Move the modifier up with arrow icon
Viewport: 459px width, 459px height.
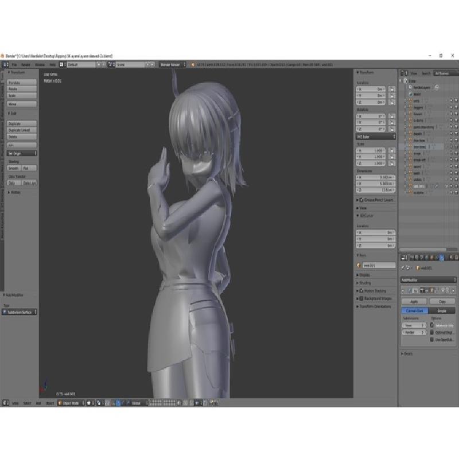(443, 290)
